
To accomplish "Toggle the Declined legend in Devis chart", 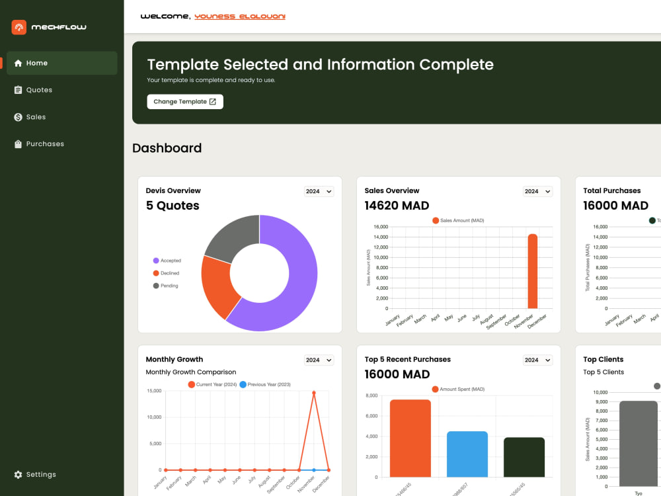I will (166, 273).
